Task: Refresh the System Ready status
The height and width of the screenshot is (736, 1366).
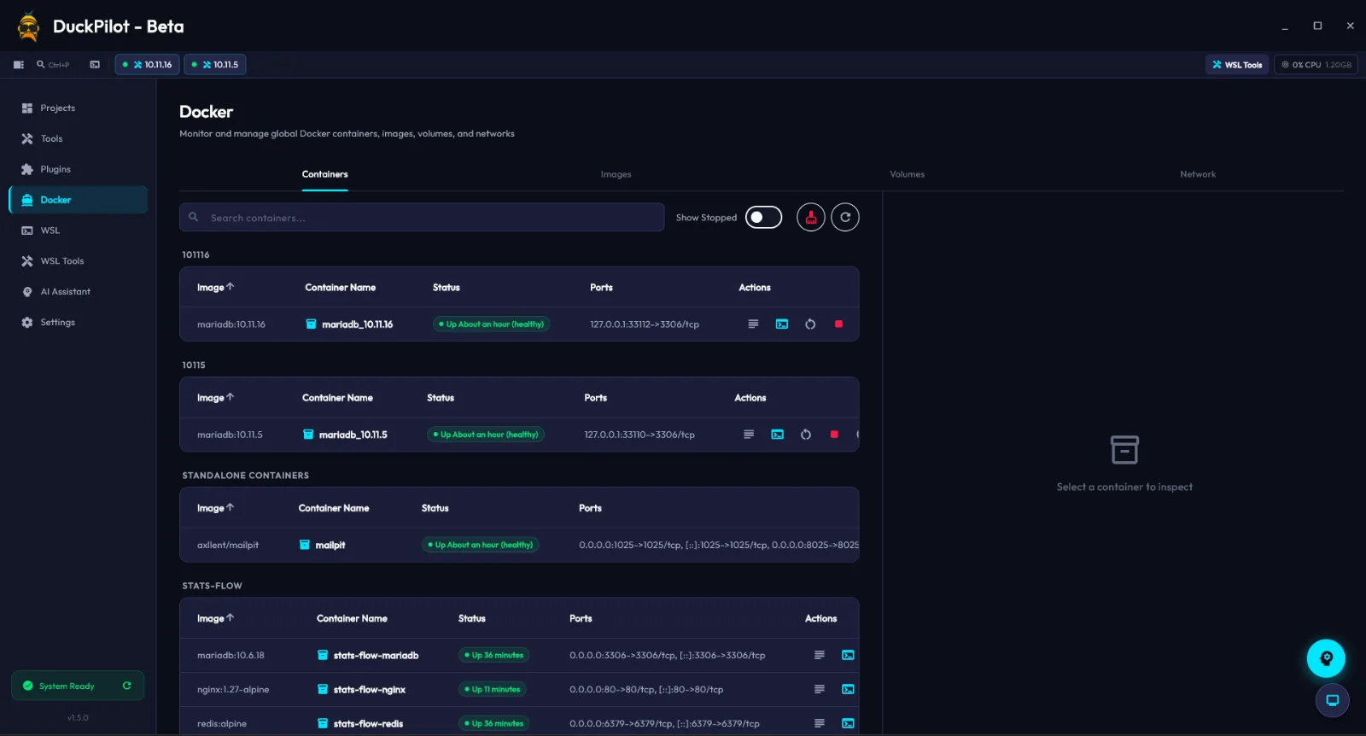Action: pos(127,686)
